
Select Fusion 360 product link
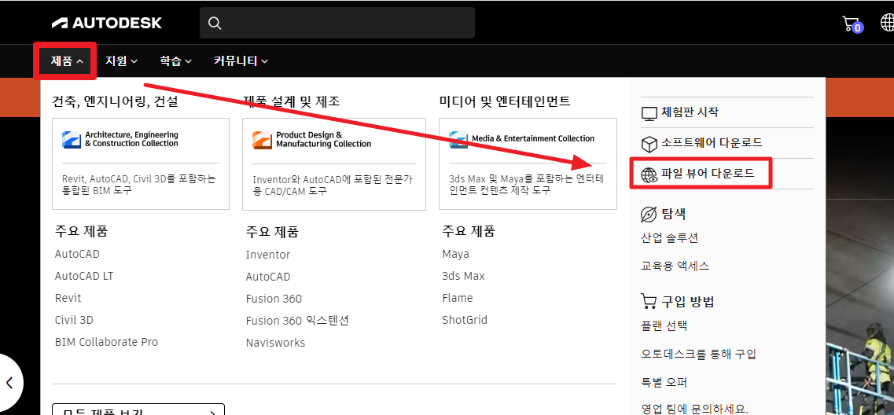click(x=274, y=299)
